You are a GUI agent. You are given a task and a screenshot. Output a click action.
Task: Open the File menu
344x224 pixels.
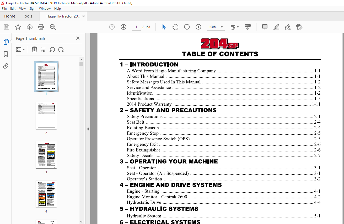pyautogui.click(x=4, y=9)
